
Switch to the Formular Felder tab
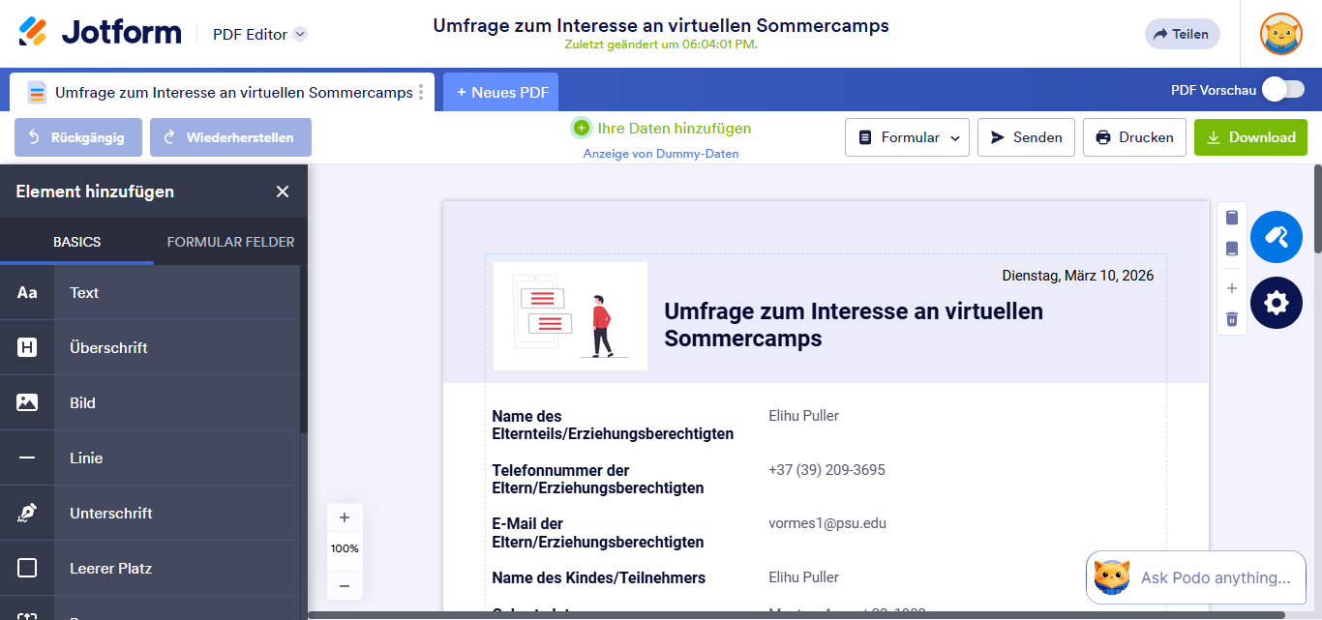[230, 242]
